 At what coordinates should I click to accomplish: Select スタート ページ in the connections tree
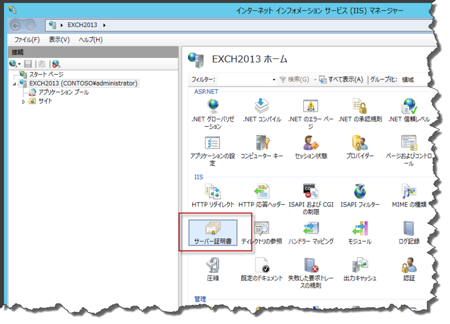click(x=46, y=75)
